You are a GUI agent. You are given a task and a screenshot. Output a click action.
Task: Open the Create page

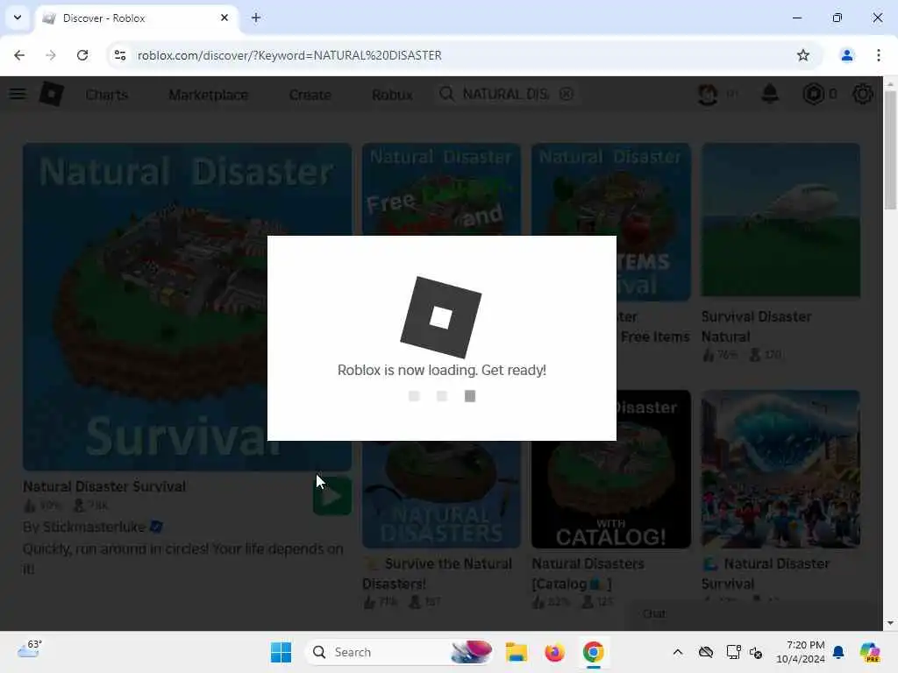(310, 95)
